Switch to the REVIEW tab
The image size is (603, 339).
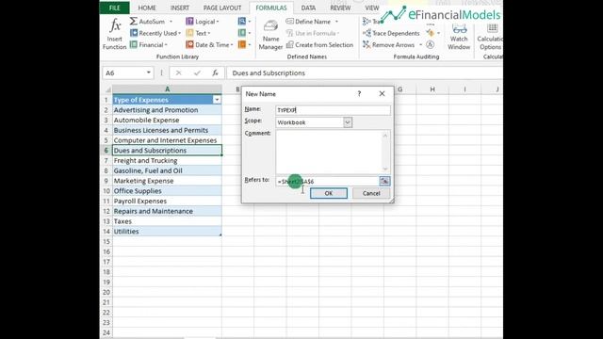(x=340, y=8)
